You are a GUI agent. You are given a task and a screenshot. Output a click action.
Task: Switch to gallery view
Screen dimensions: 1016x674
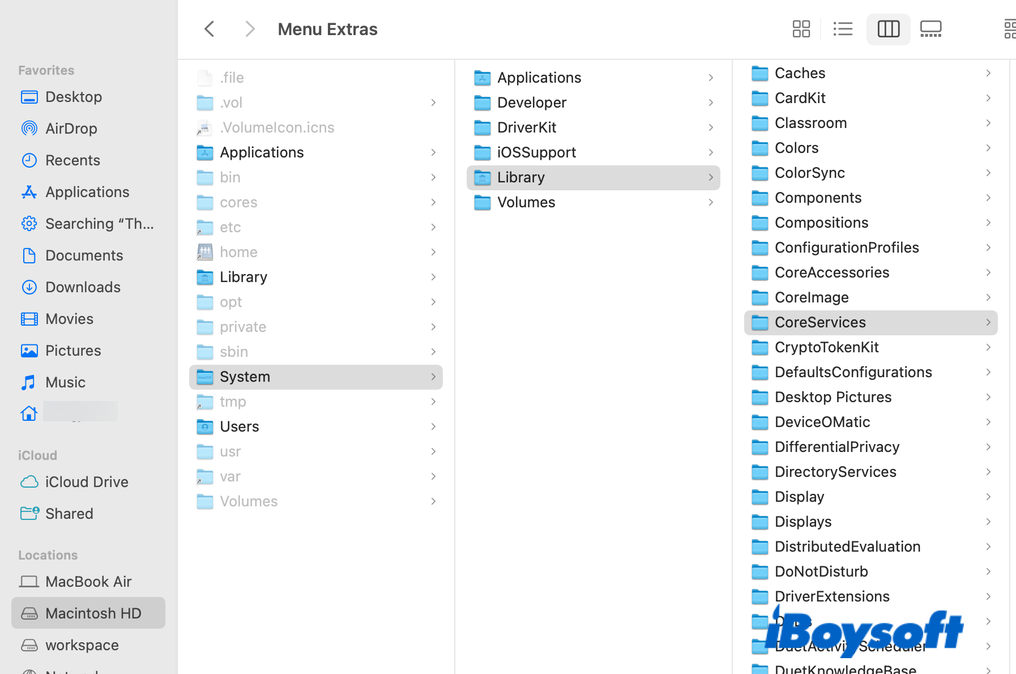point(930,29)
